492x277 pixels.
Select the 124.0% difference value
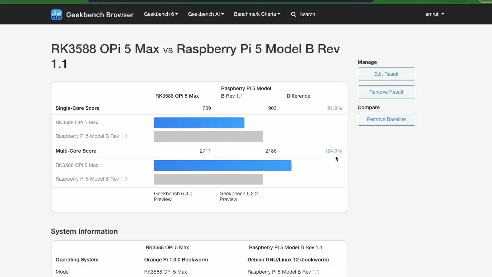pyautogui.click(x=333, y=151)
